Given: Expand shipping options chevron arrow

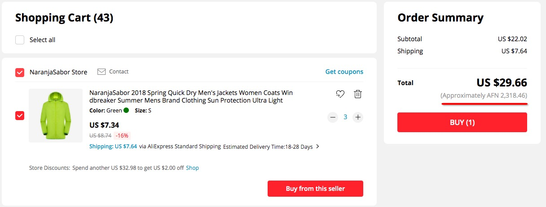Looking at the screenshot, I should (x=318, y=147).
